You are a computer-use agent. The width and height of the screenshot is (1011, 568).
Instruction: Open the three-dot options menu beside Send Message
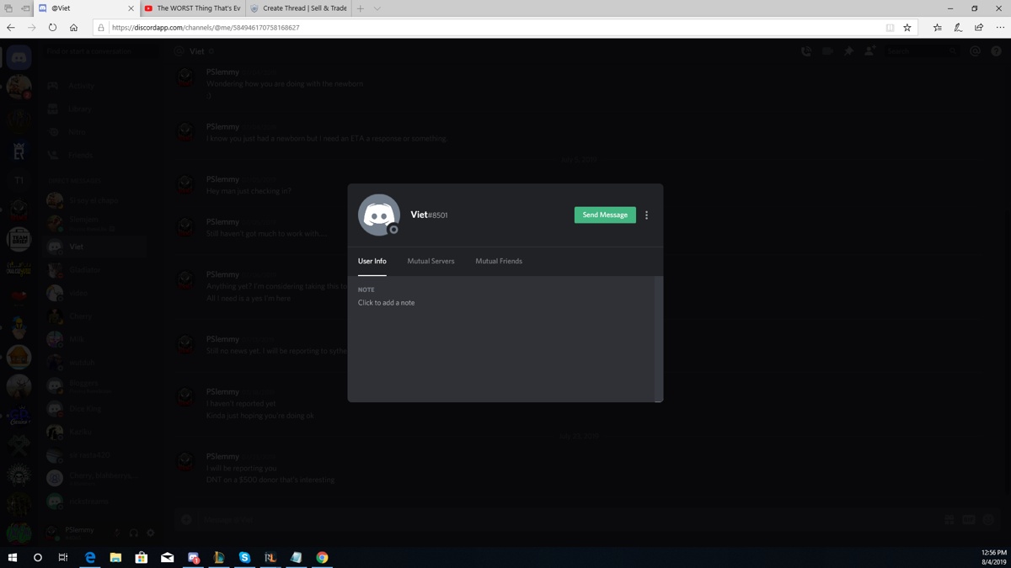coord(647,215)
